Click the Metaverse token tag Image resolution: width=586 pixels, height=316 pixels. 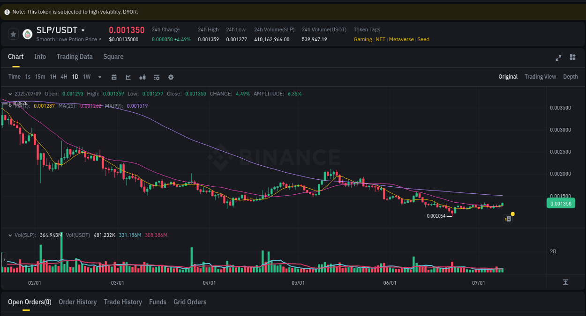coord(401,39)
